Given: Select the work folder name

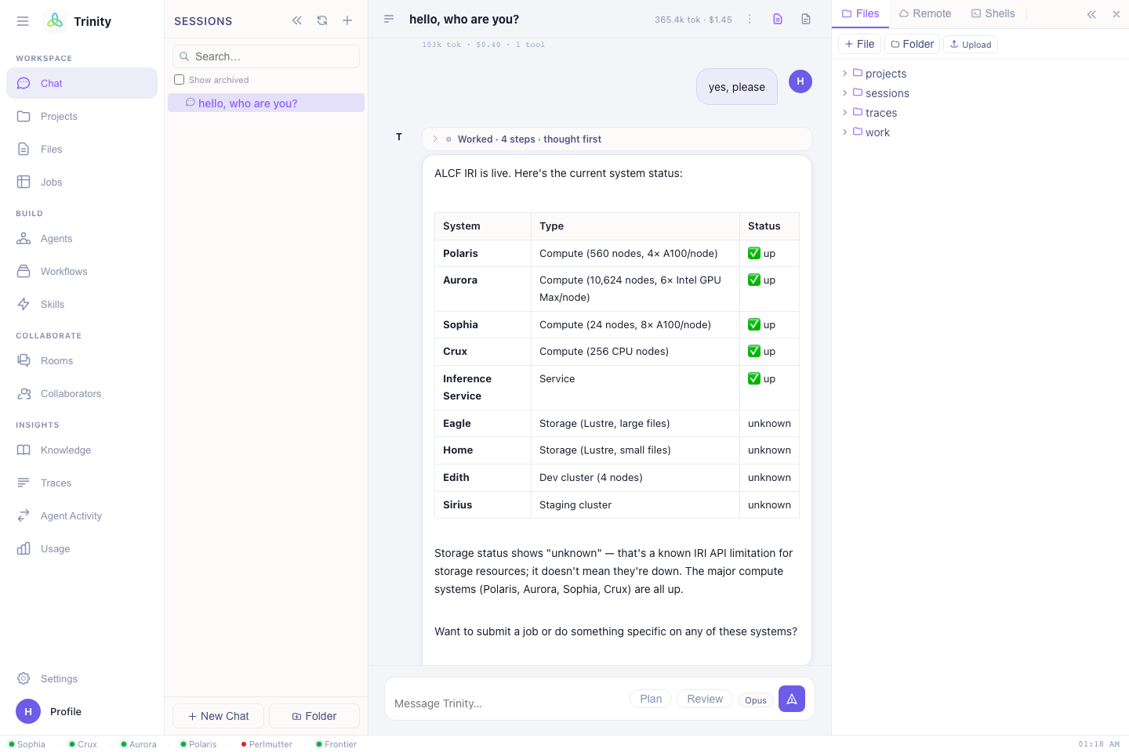Looking at the screenshot, I should pyautogui.click(x=877, y=132).
